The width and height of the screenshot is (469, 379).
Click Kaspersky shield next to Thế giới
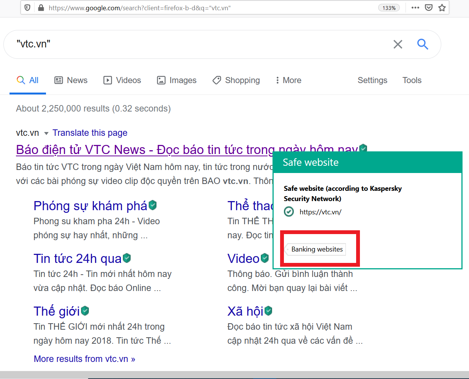pos(85,311)
